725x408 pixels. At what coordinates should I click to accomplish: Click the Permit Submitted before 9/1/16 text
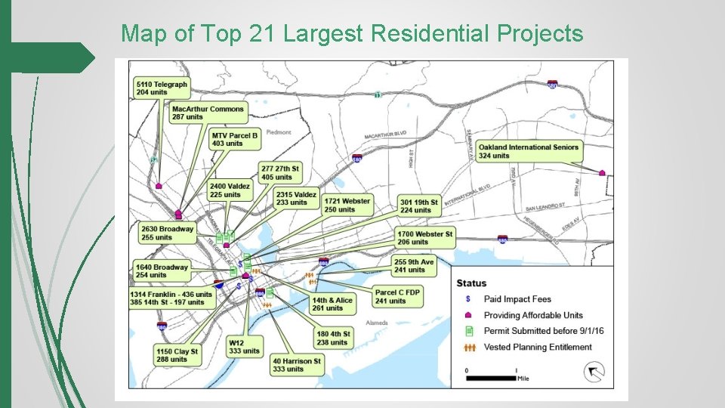544,331
